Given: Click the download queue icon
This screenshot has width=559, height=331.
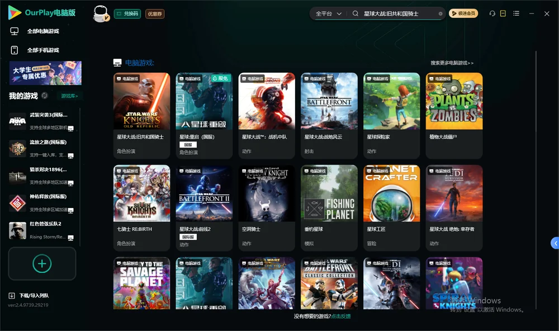Looking at the screenshot, I should point(12,296).
